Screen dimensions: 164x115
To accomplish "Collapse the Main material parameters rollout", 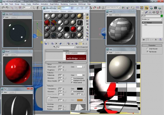I will [66, 63].
